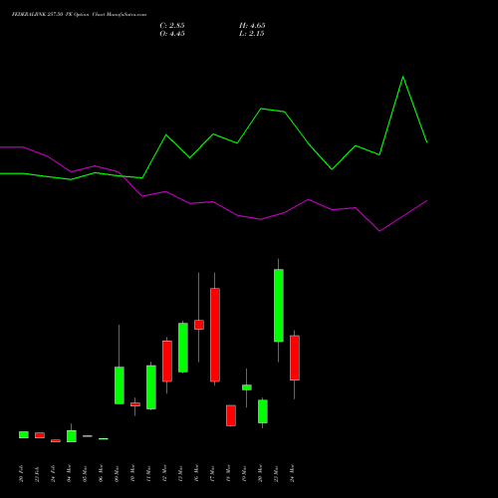The height and width of the screenshot is (498, 498).
Task: Select the green candlestick for 11 Mar
Action: (x=151, y=387)
